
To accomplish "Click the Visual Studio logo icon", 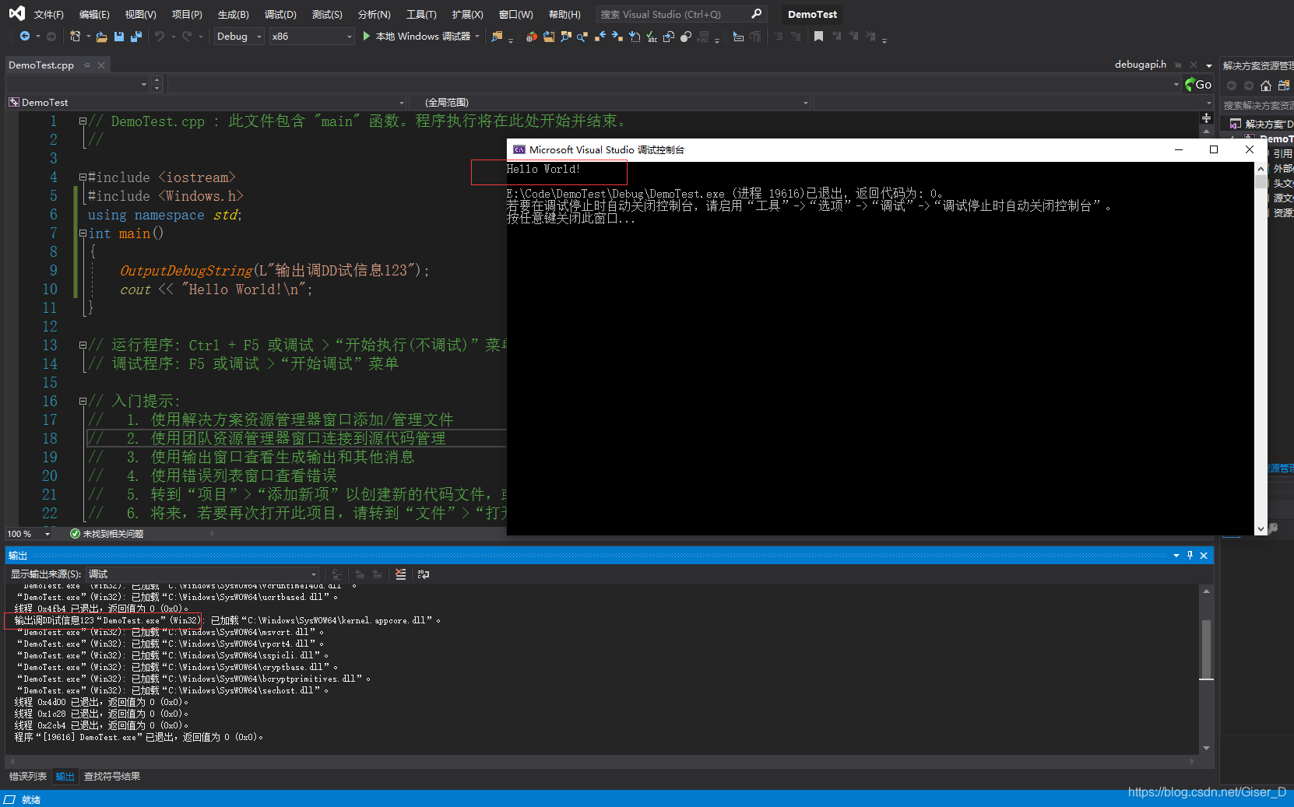I will pos(16,13).
